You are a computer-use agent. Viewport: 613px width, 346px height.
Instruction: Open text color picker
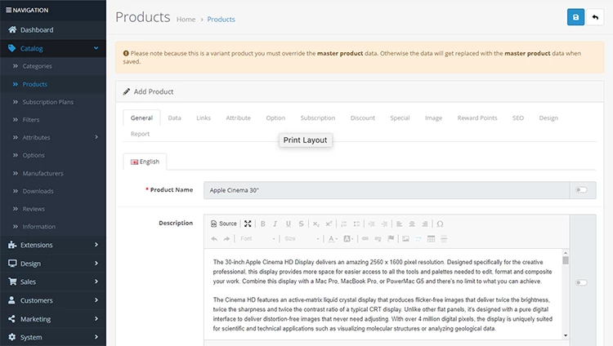[x=333, y=238]
